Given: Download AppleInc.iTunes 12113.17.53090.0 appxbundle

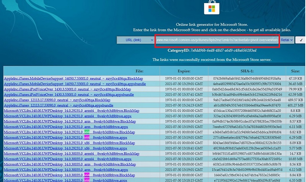Looking at the screenshot, I should [x=59, y=105].
